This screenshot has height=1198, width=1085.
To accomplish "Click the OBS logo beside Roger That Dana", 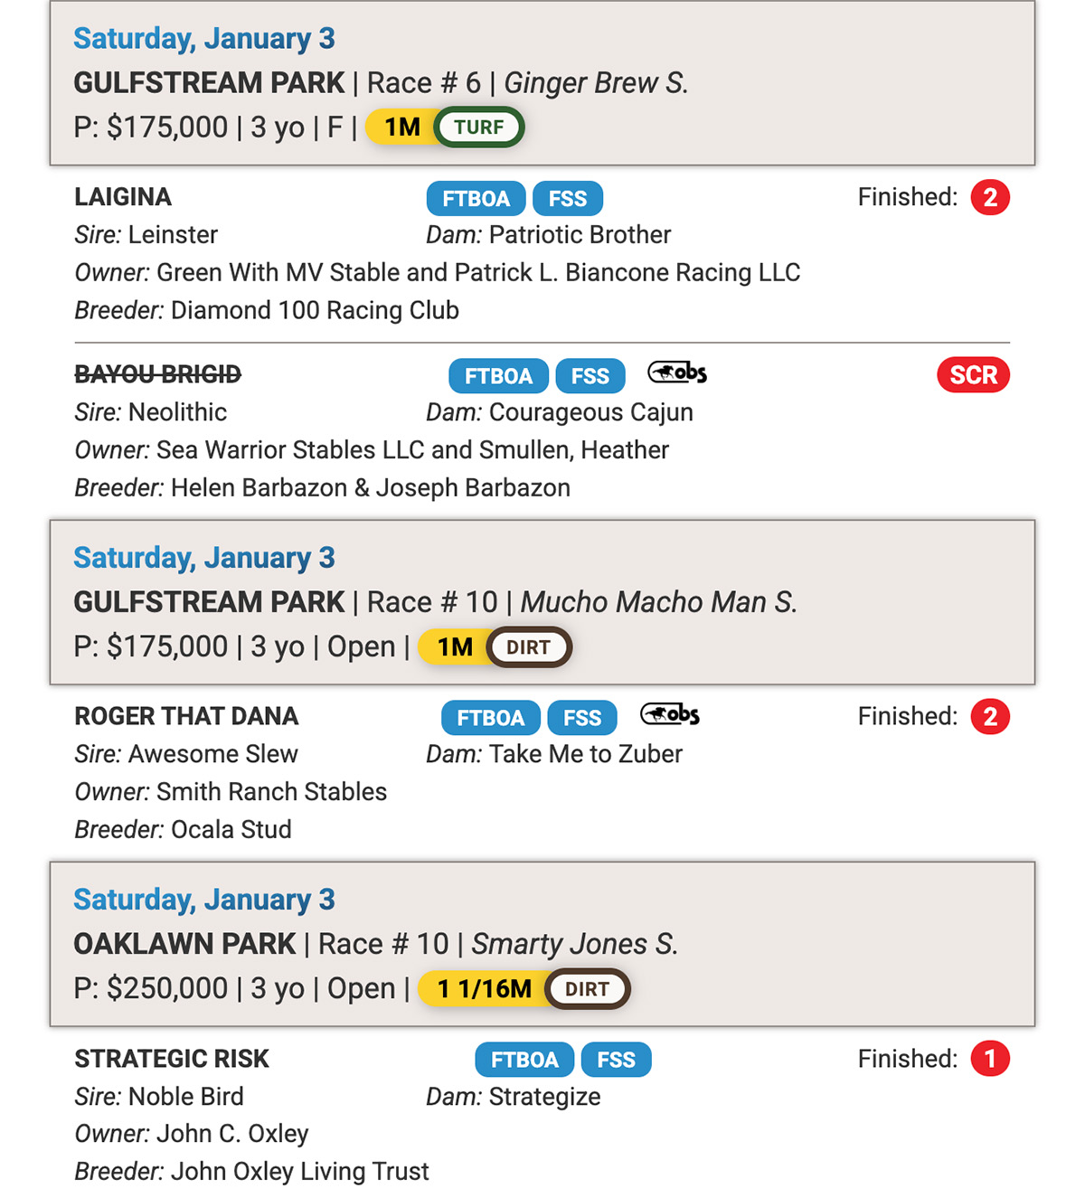I will (670, 715).
